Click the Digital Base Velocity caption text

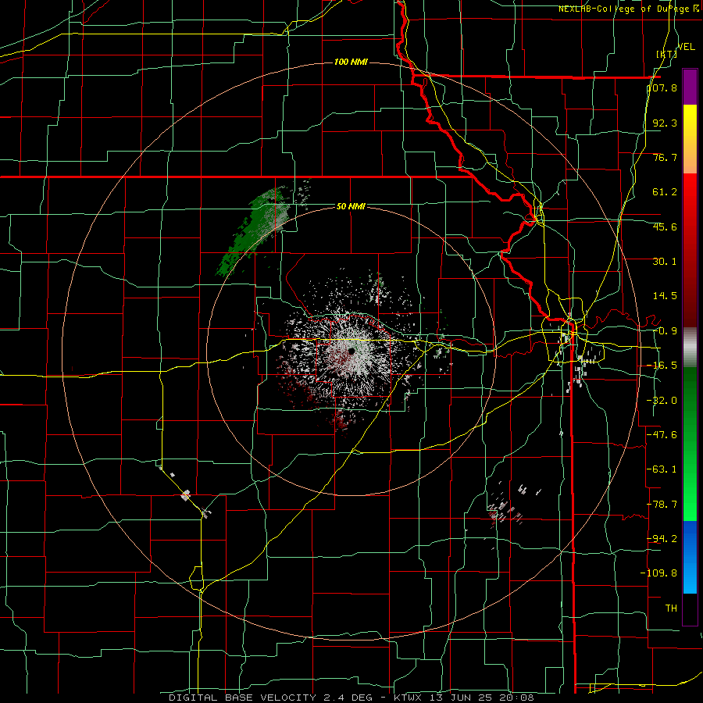(x=351, y=698)
